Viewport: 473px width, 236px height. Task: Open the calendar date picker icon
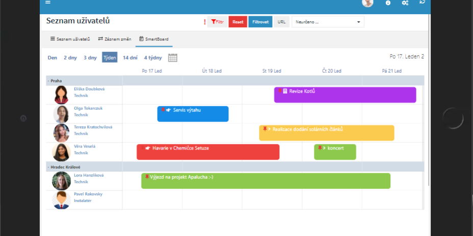(x=172, y=57)
